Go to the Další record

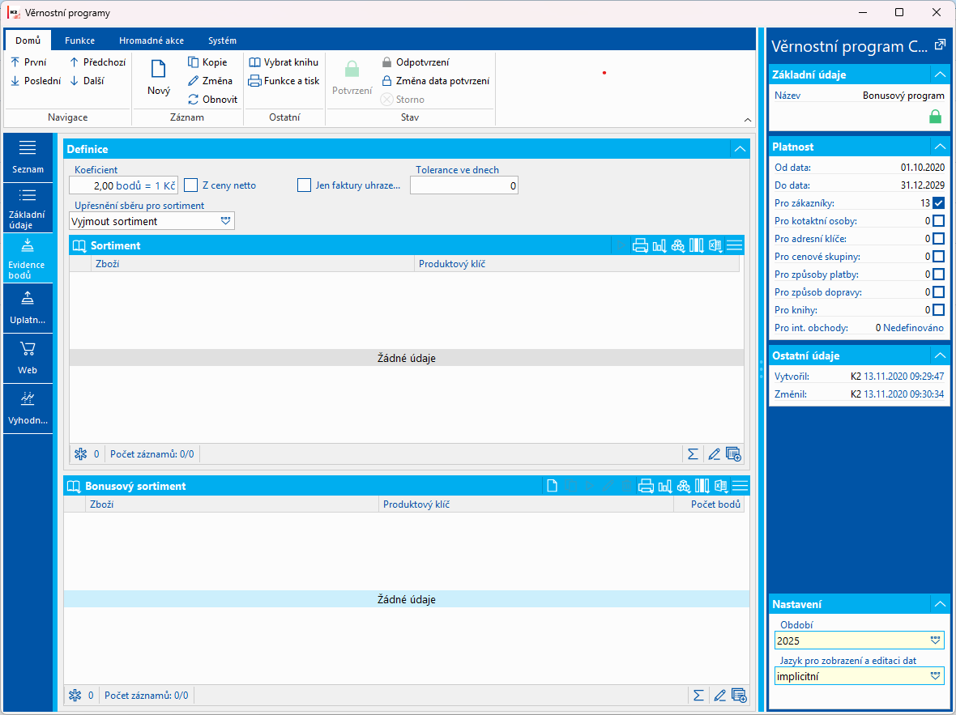point(86,80)
